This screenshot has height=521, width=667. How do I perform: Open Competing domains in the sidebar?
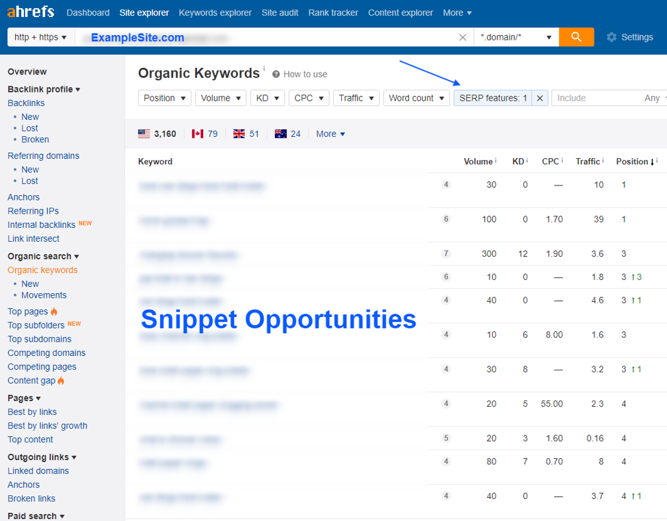47,353
